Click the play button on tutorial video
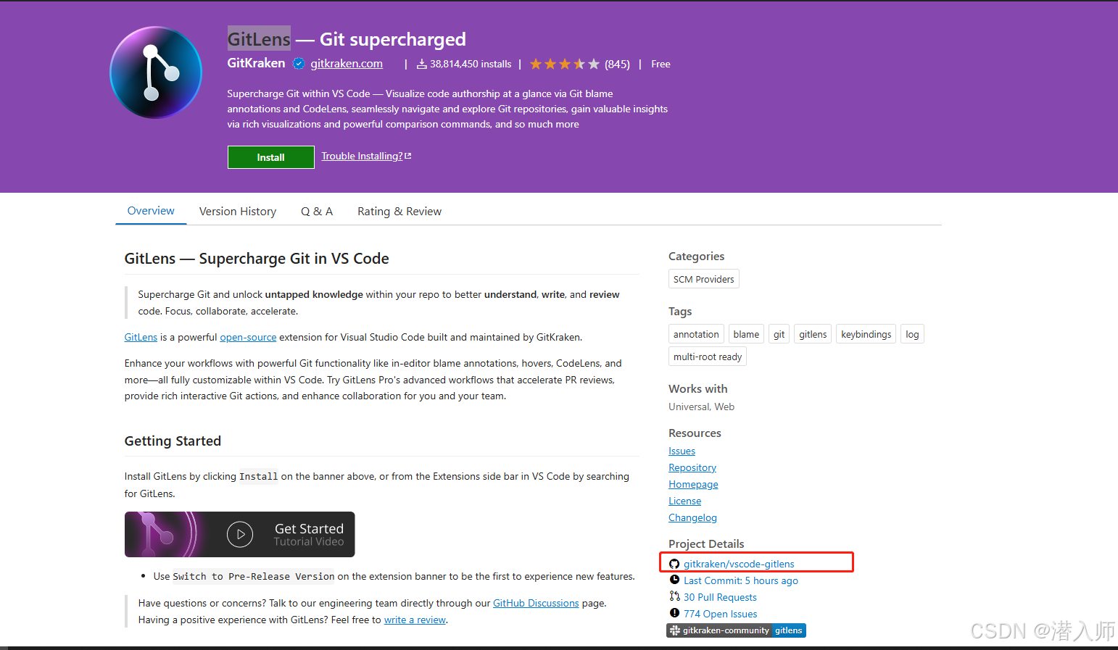 click(240, 535)
